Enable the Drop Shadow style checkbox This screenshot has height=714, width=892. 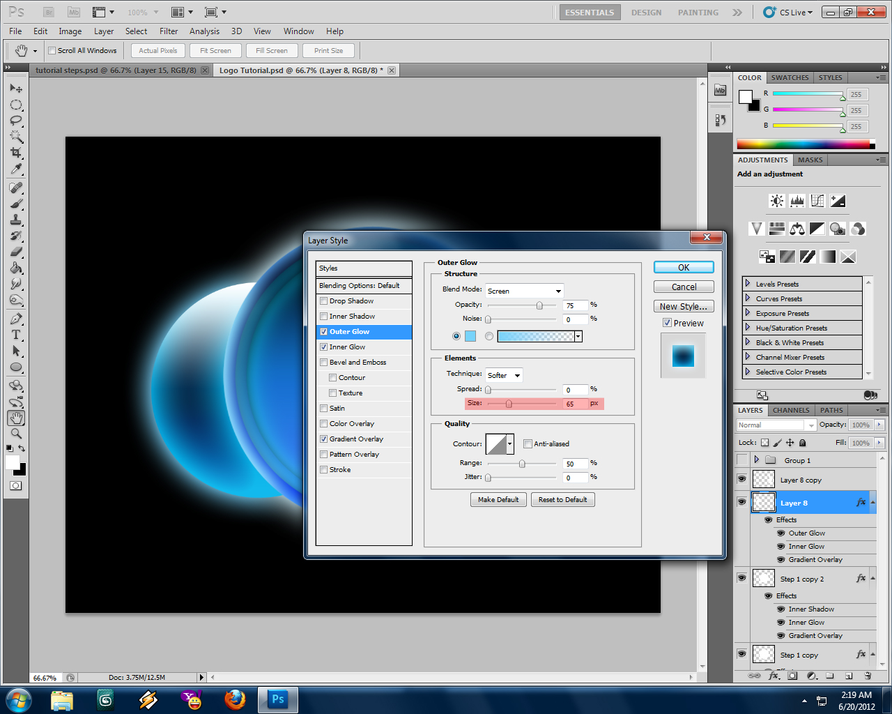click(x=323, y=301)
